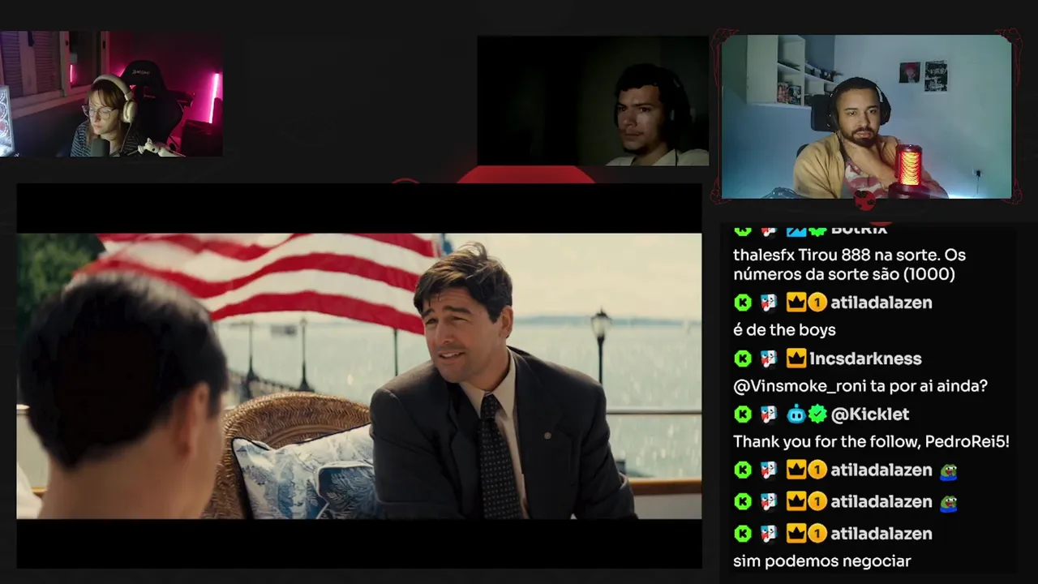Screen dimensions: 1038x584
Task: Open atiladalazen name above 'é de the boys'
Action: pyautogui.click(x=881, y=303)
